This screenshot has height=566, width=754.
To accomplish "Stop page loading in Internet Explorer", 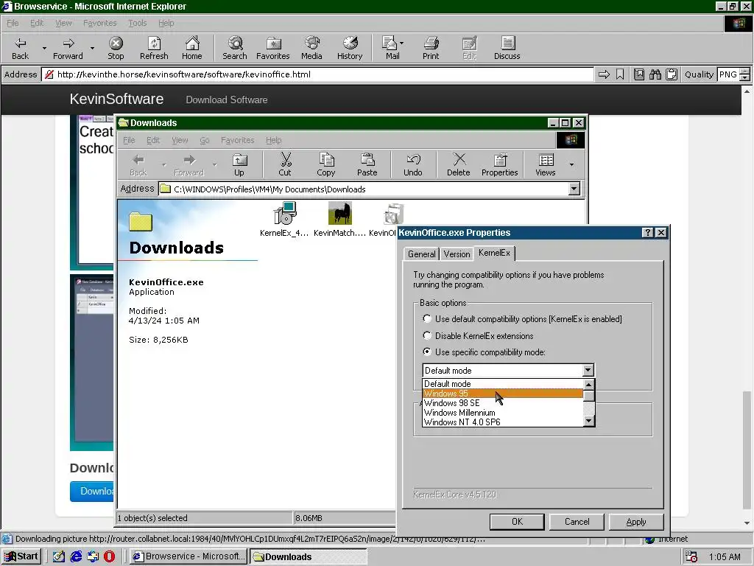I will tap(116, 48).
